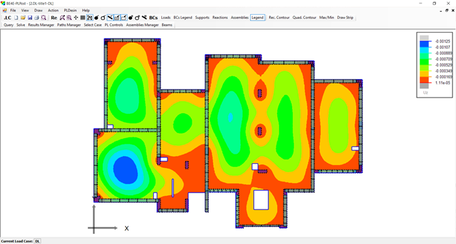Toggle the highlighted boundary nodes display icon
This screenshot has width=456, height=244.
point(89,18)
